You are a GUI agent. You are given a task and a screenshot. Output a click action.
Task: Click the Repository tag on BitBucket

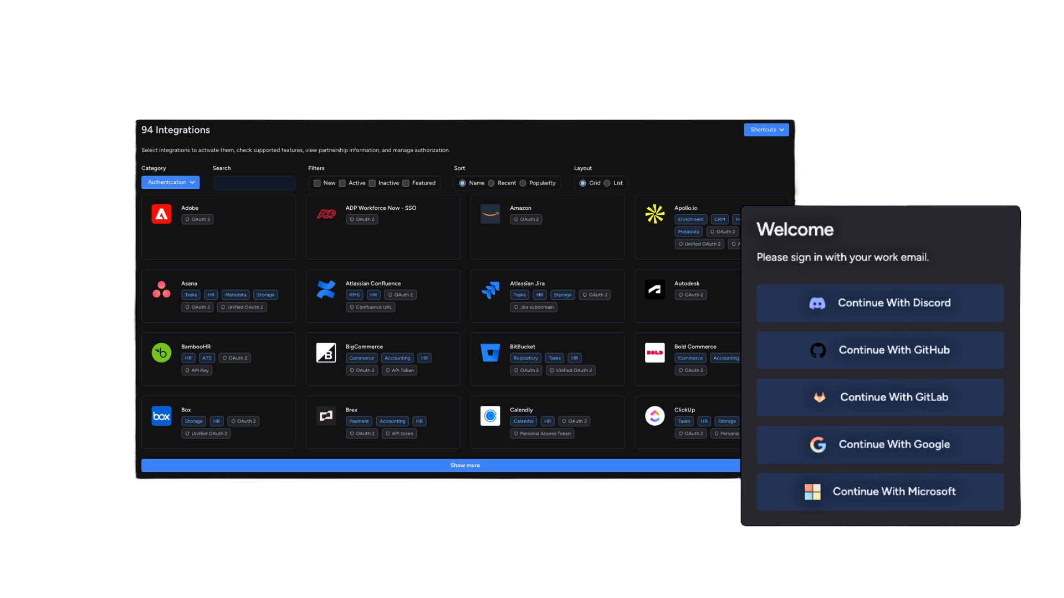[x=525, y=358]
